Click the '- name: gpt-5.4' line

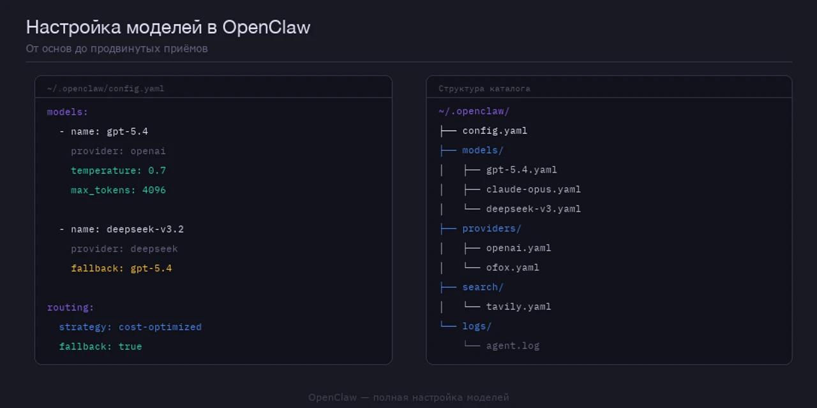click(x=103, y=131)
